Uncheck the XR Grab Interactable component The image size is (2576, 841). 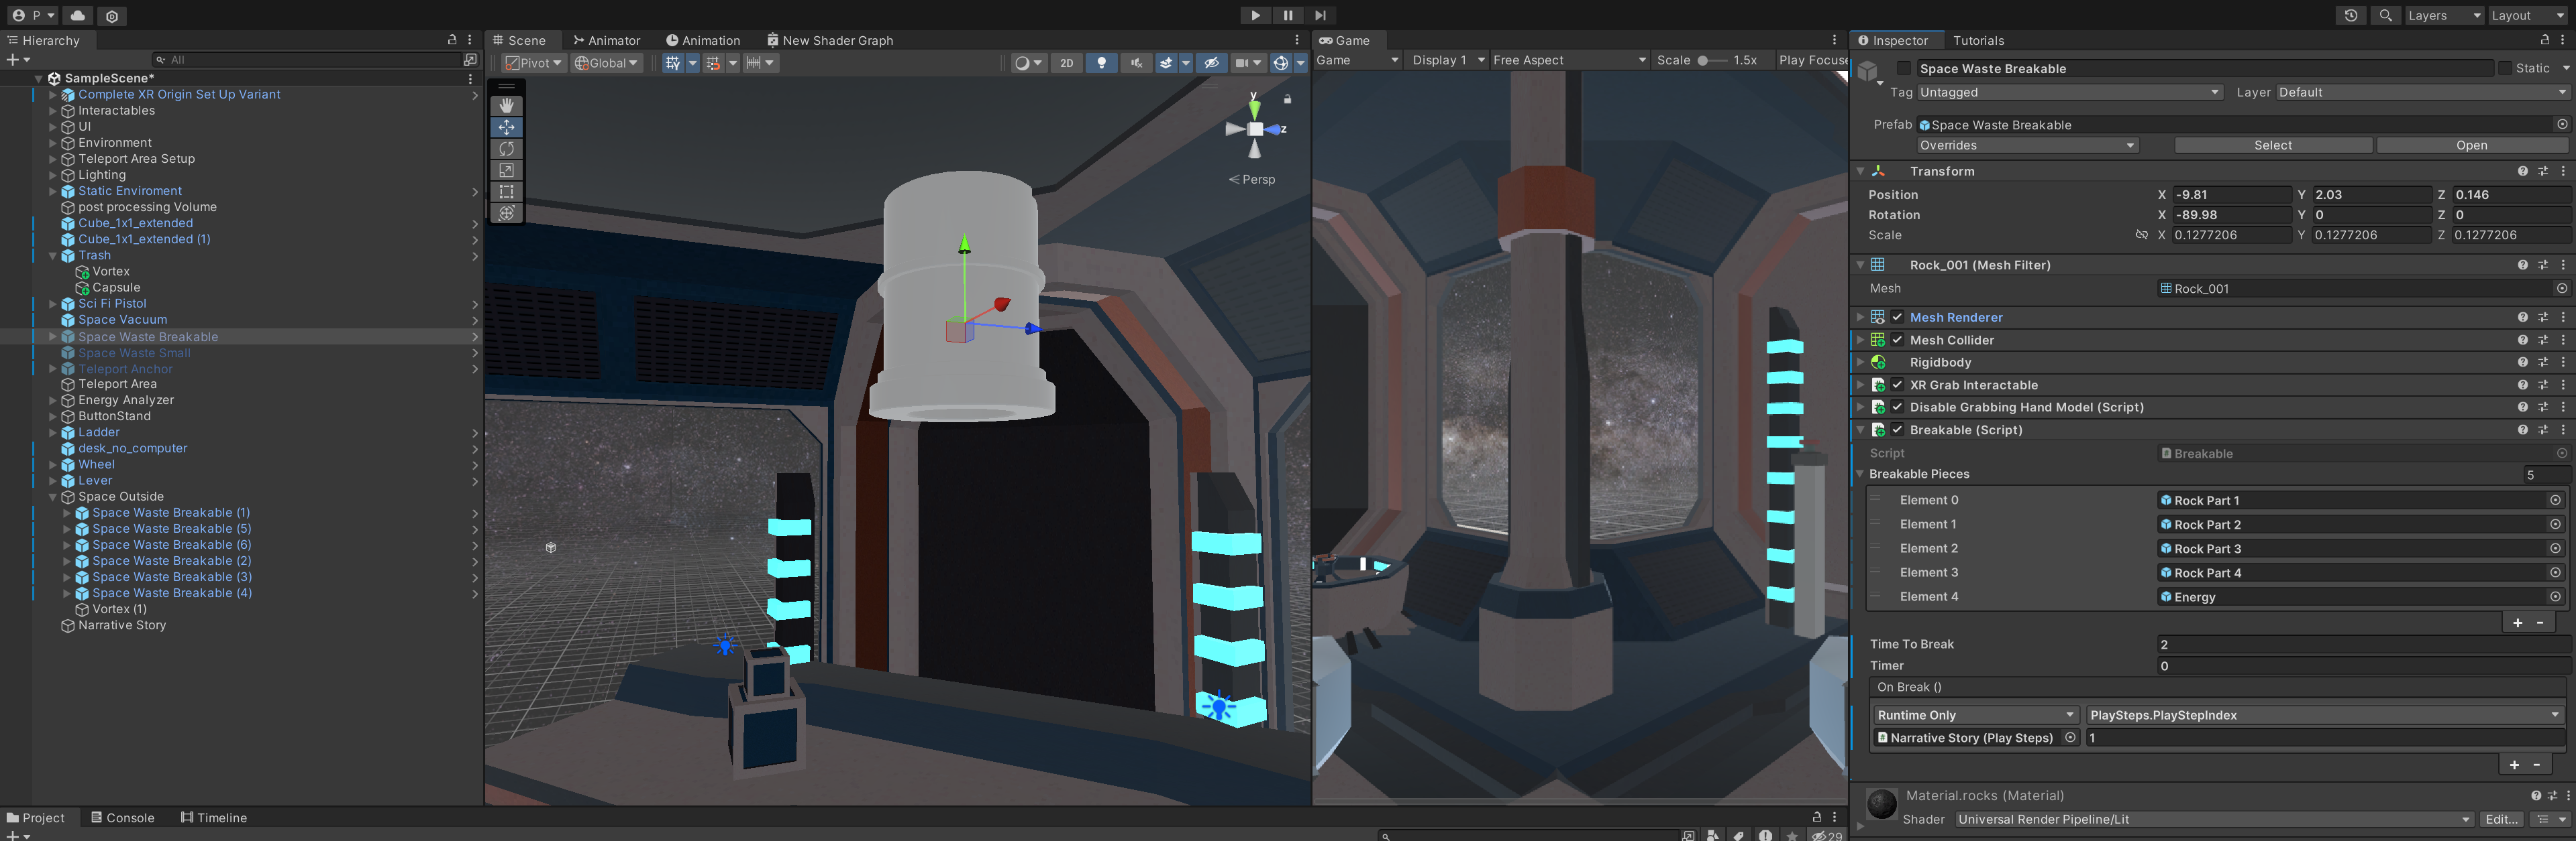coord(1897,385)
